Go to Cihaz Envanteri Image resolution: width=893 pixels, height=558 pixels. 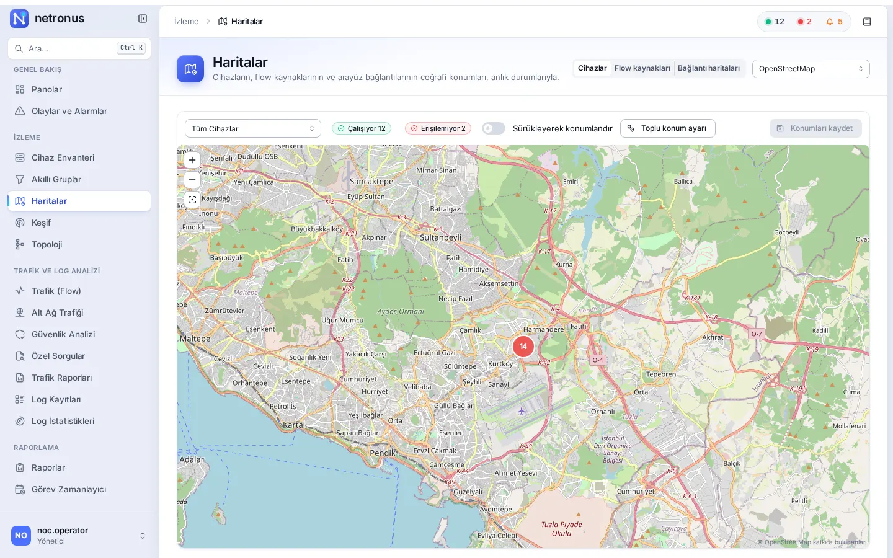pos(79,157)
